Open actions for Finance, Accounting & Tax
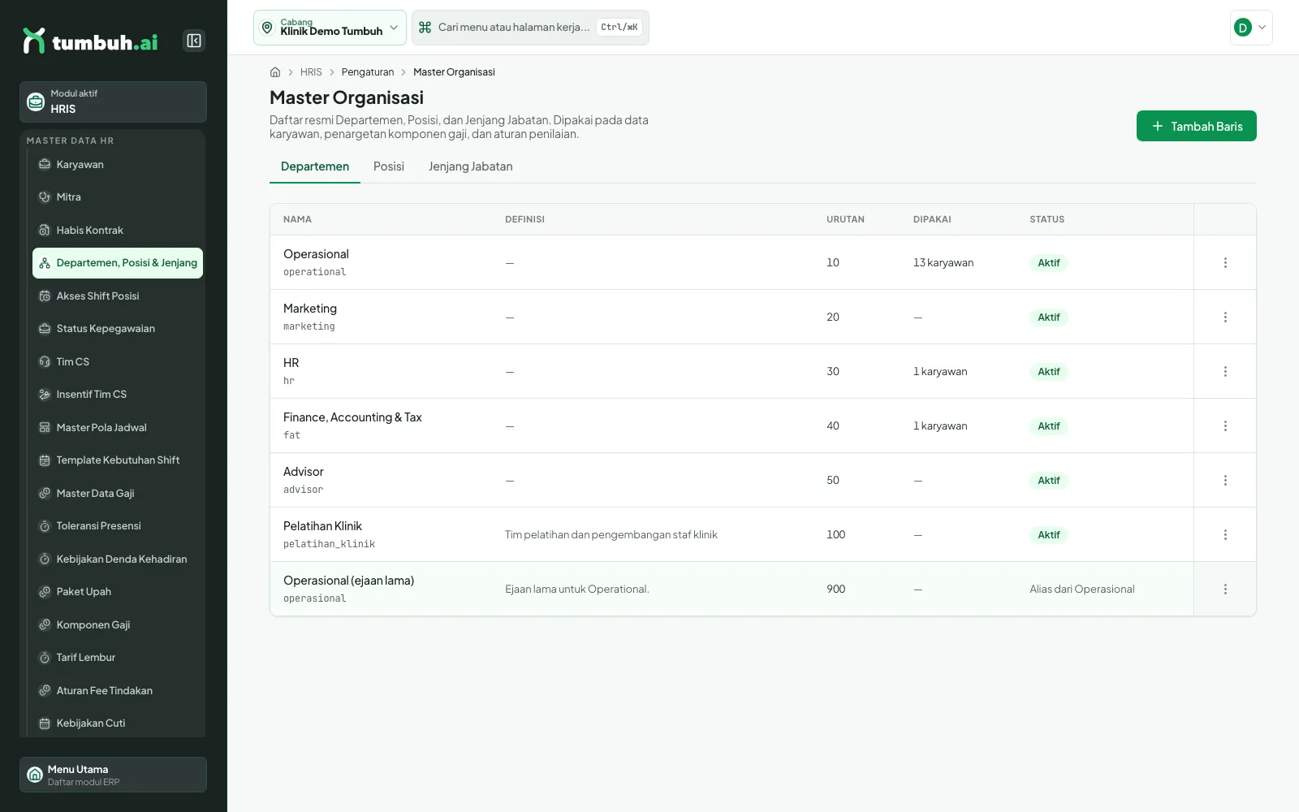Image resolution: width=1299 pixels, height=812 pixels. pos(1225,426)
